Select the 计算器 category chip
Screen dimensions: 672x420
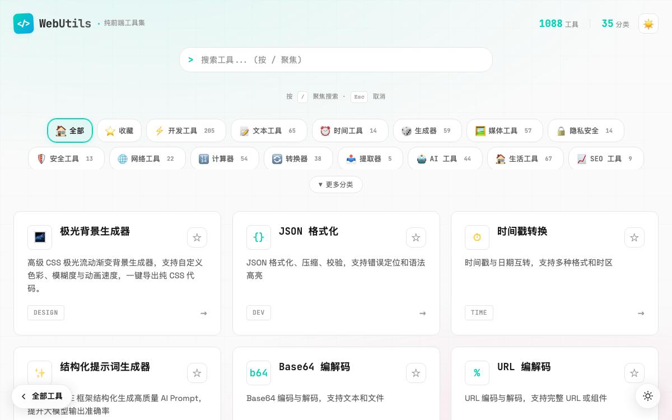tap(225, 158)
